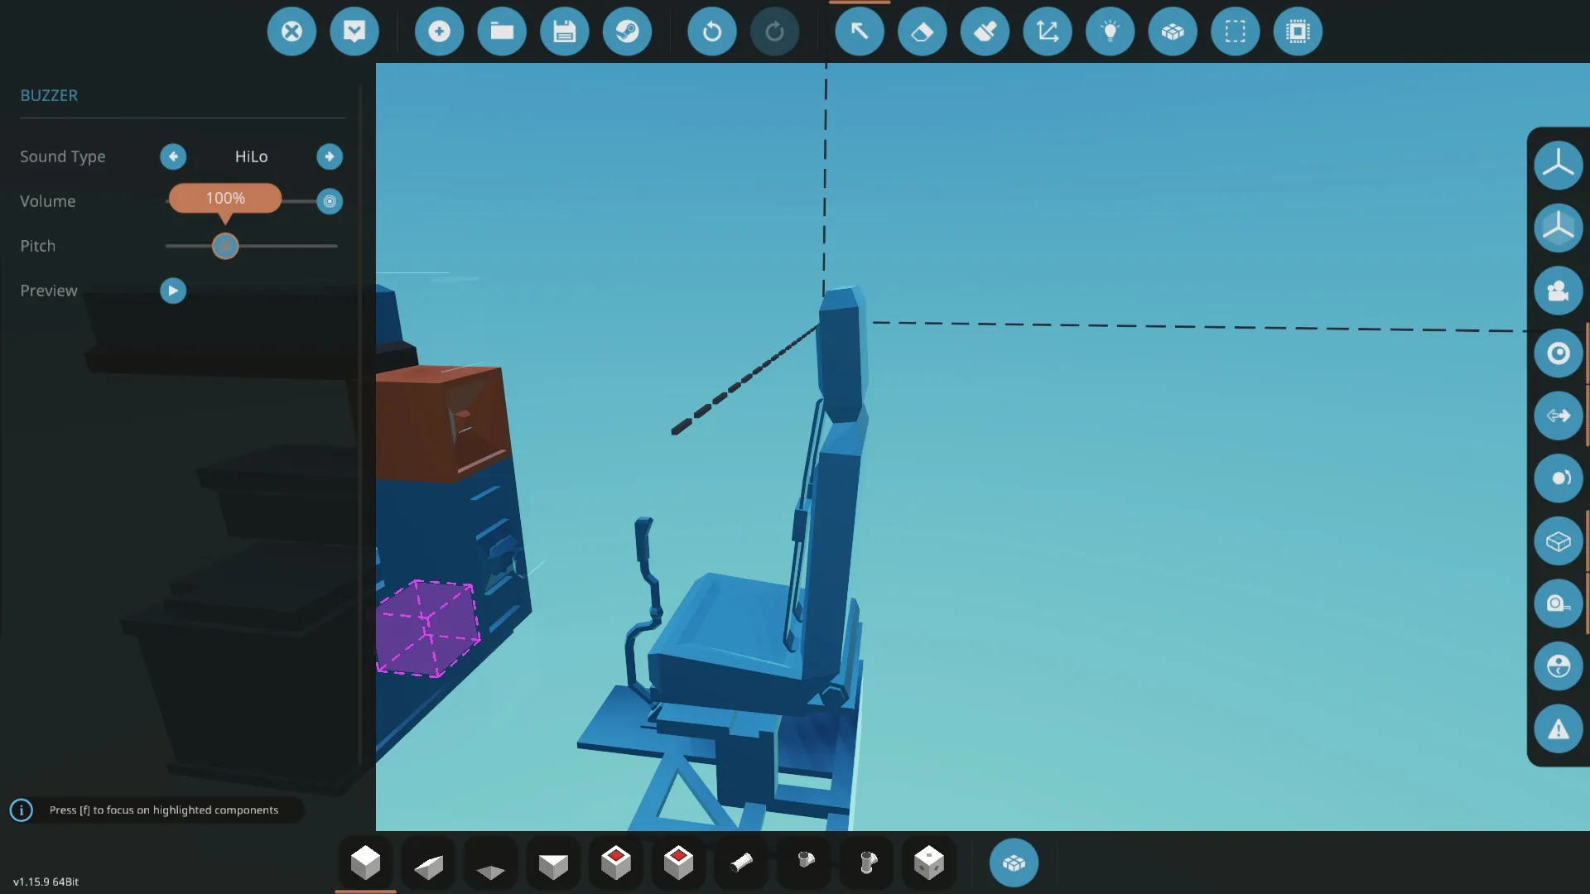
Task: Switch Sound Type to previous option
Action: (x=173, y=156)
